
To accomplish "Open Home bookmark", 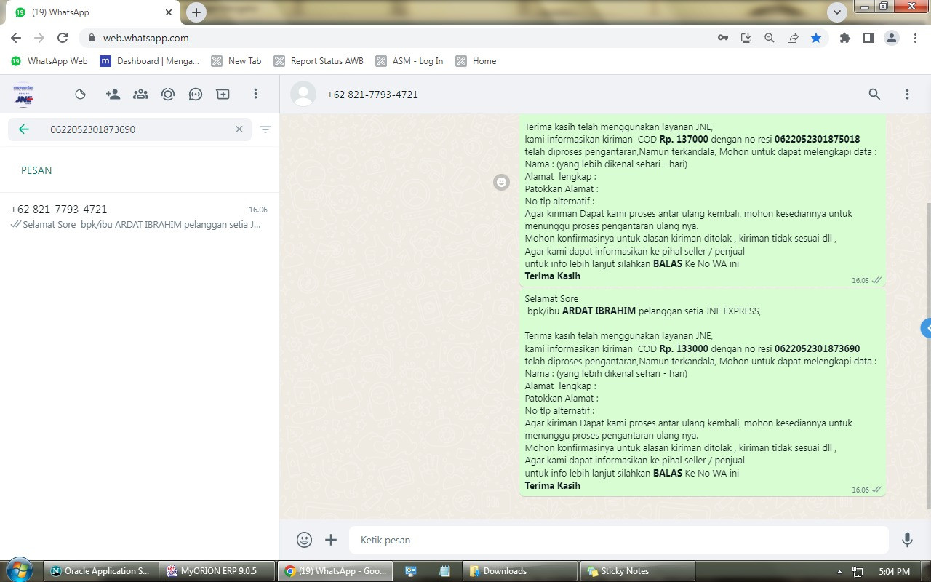I will coord(476,61).
